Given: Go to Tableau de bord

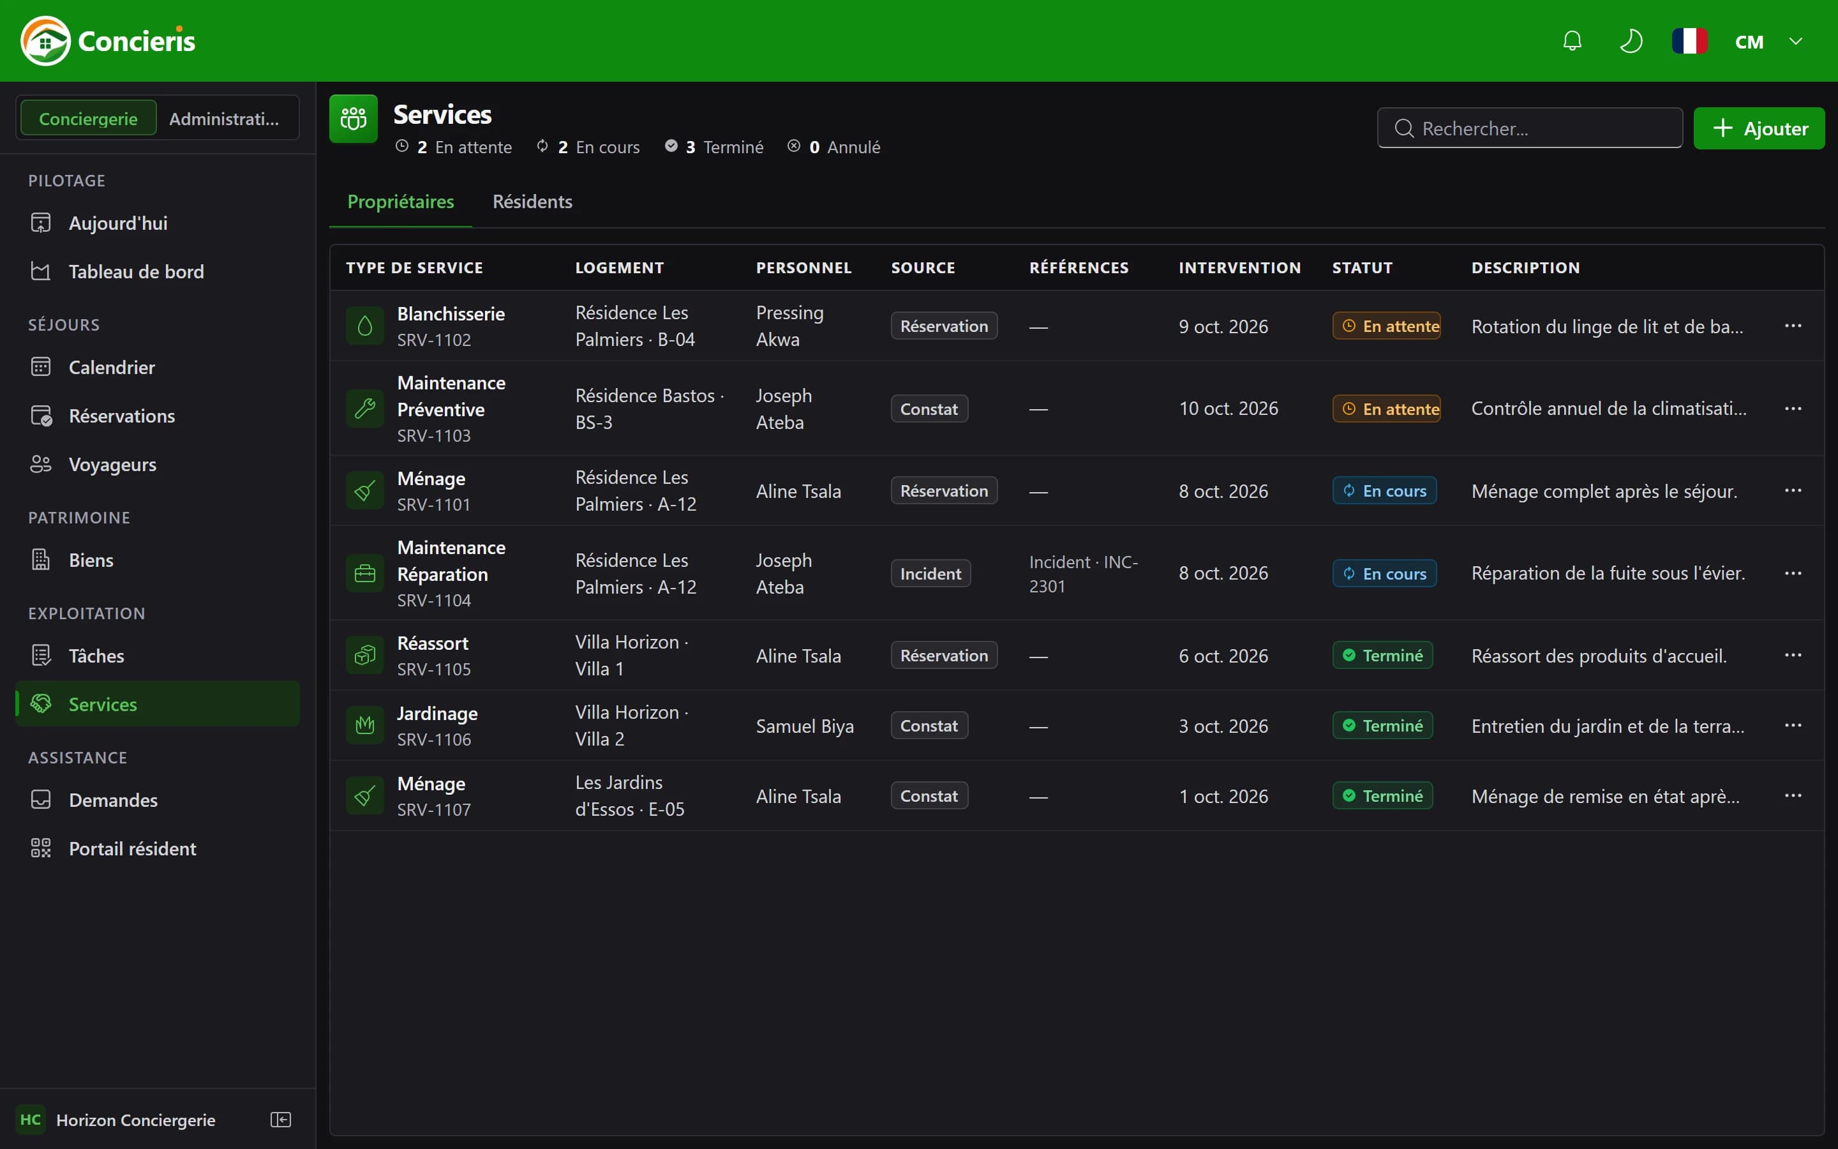Looking at the screenshot, I should click(158, 271).
